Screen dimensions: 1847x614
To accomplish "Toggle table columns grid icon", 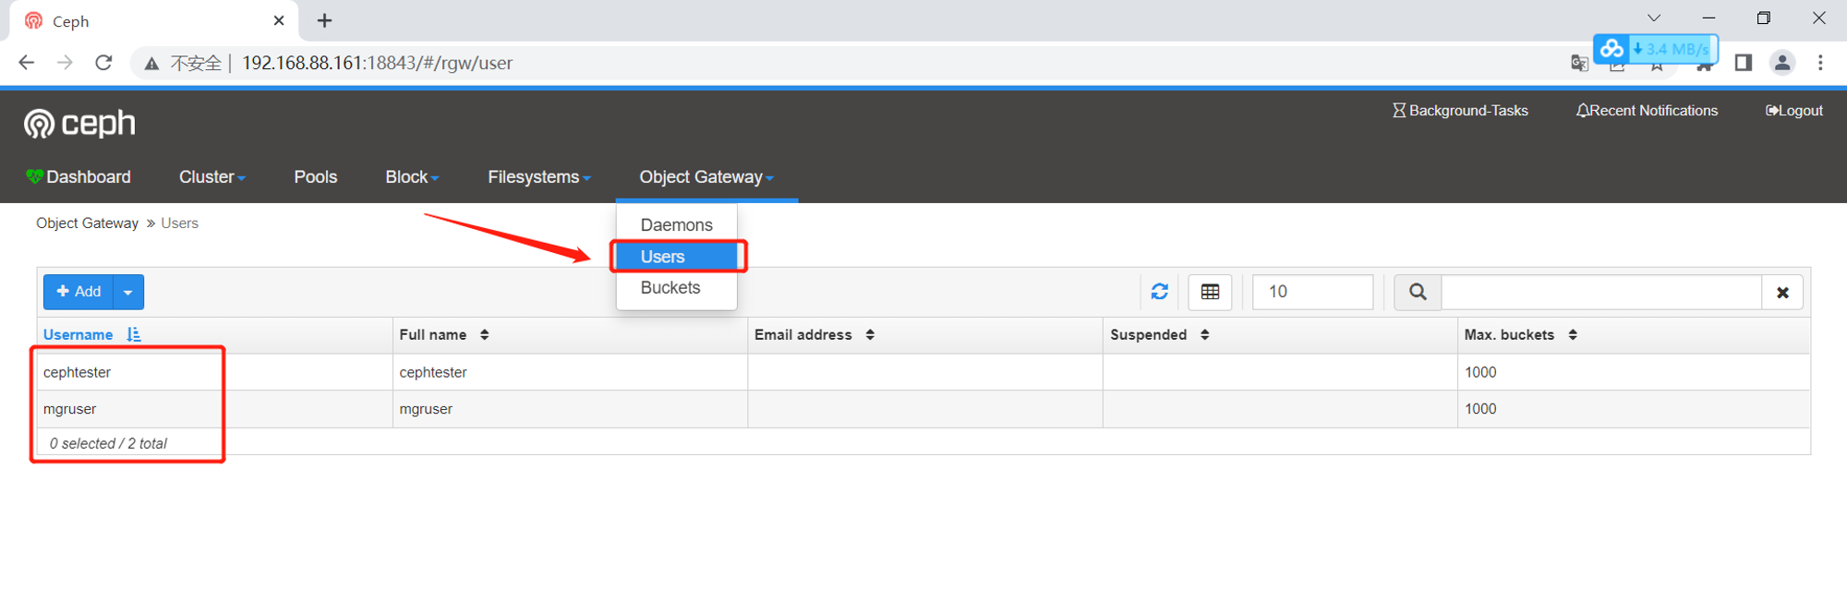I will coord(1210,292).
